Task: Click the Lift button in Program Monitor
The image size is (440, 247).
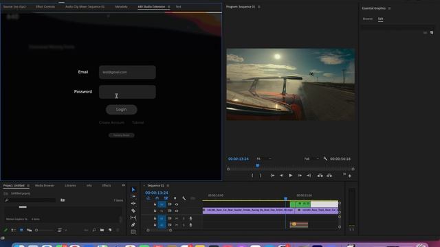Action: click(x=320, y=176)
